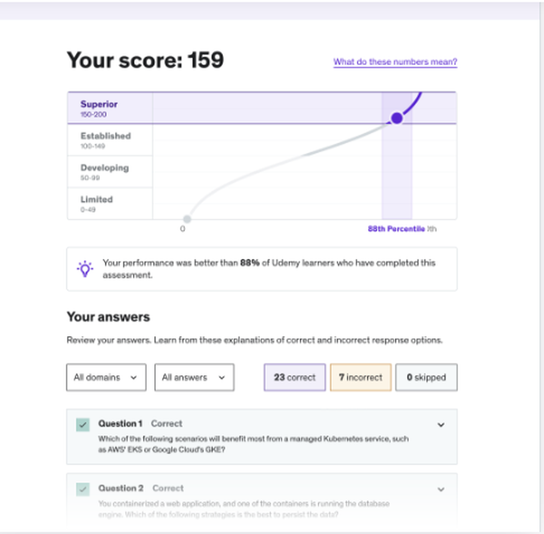
Task: Click Question 1 green checkmark icon
Action: 83,424
